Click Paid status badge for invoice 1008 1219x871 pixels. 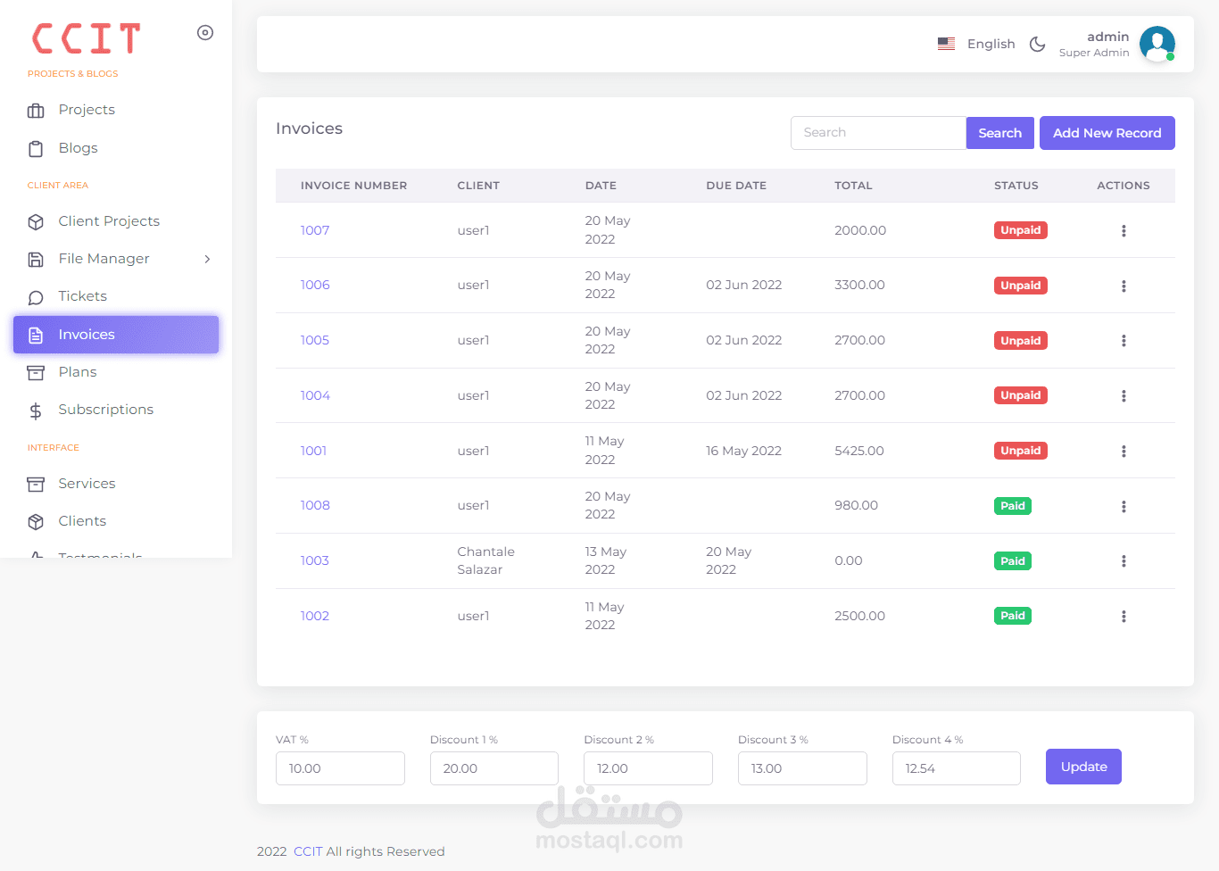click(x=1013, y=506)
